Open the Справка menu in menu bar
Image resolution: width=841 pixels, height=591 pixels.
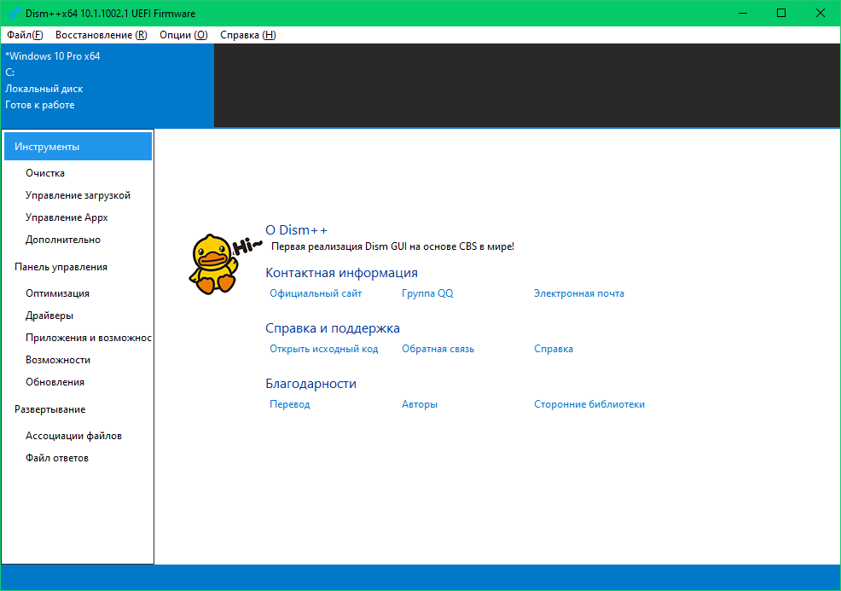pyautogui.click(x=248, y=35)
